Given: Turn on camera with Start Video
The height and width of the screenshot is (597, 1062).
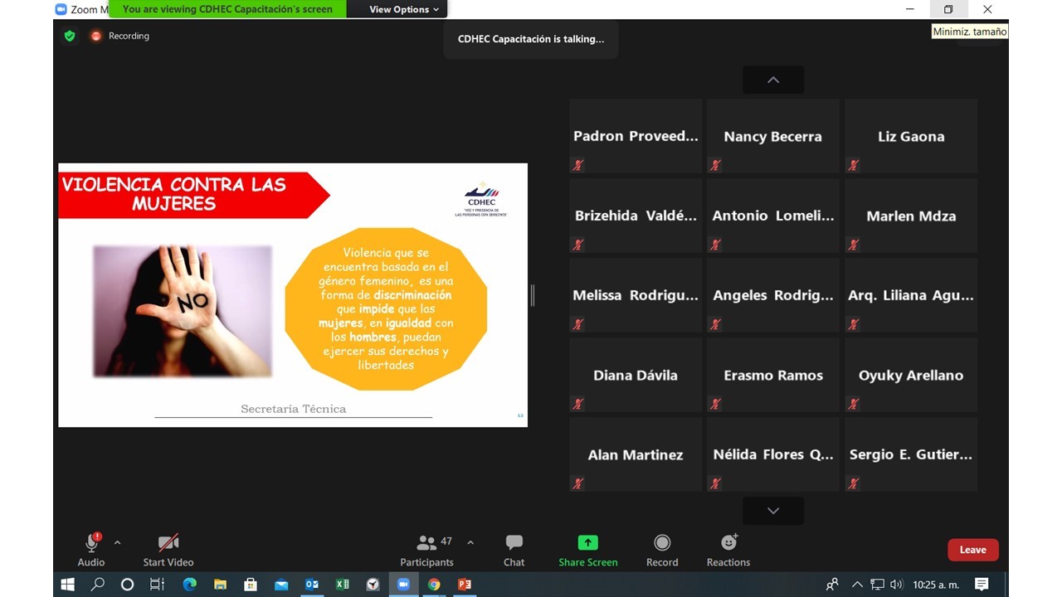Looking at the screenshot, I should (168, 550).
